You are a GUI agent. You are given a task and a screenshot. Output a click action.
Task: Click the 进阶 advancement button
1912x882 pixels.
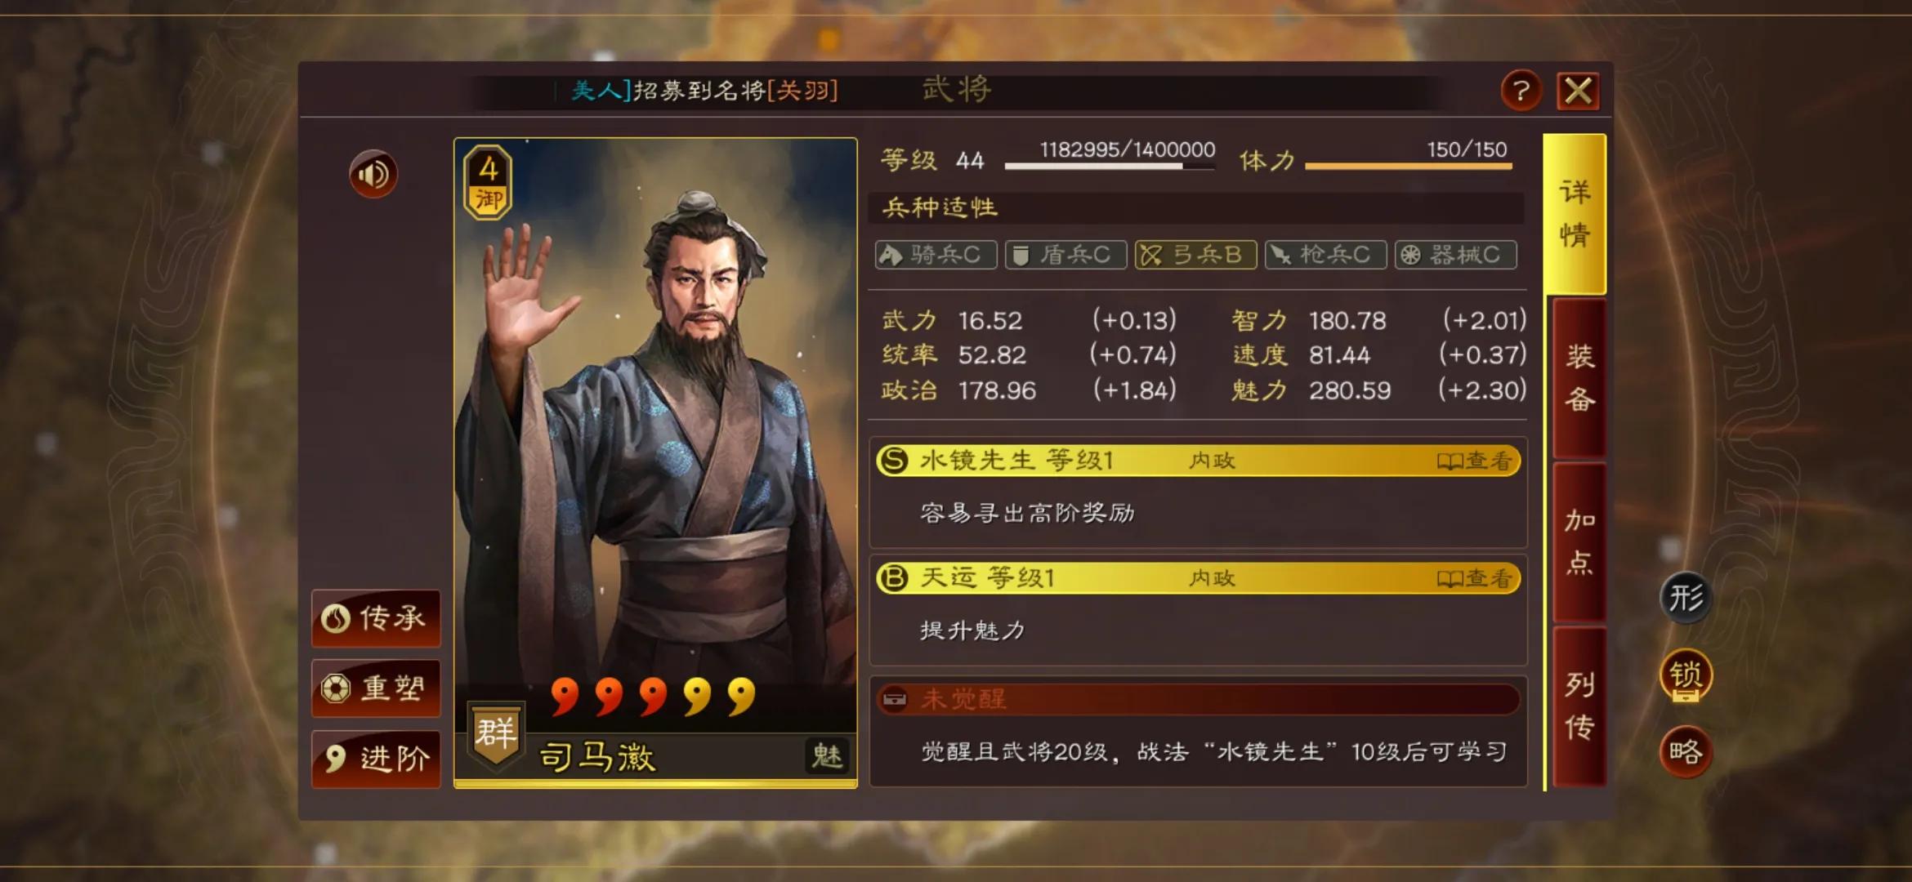[376, 759]
